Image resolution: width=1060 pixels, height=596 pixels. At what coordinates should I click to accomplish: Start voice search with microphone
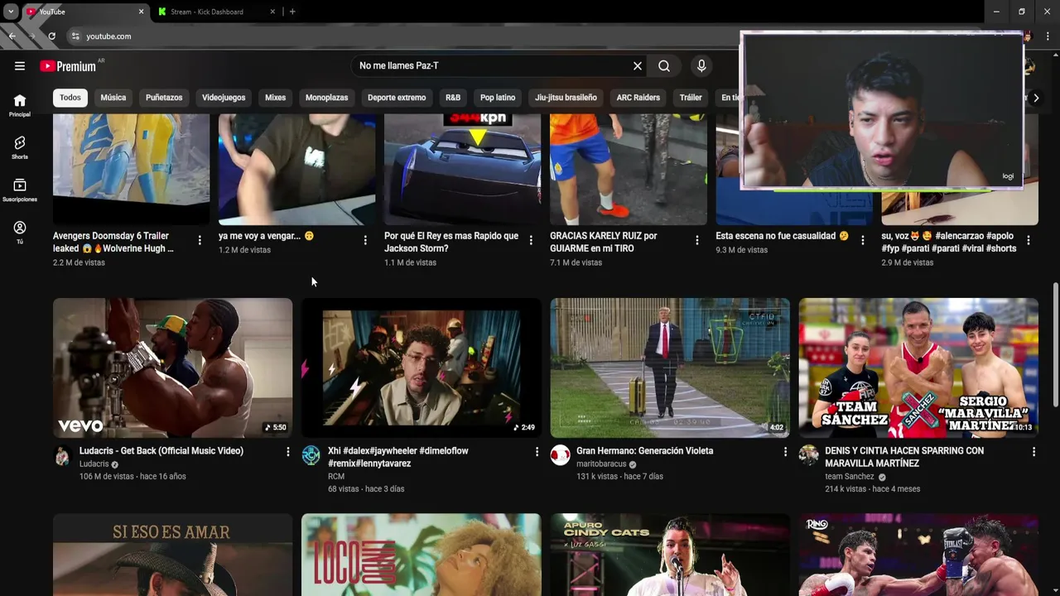click(x=701, y=66)
